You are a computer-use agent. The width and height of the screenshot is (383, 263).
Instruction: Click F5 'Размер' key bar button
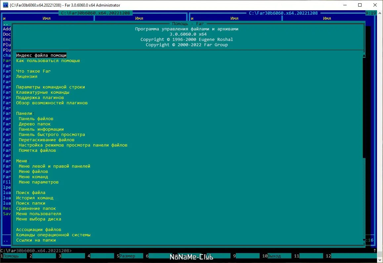point(130,256)
